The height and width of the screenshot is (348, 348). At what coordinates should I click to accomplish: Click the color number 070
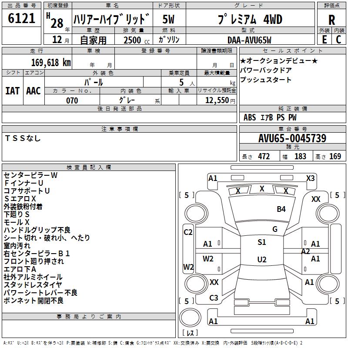[72, 100]
